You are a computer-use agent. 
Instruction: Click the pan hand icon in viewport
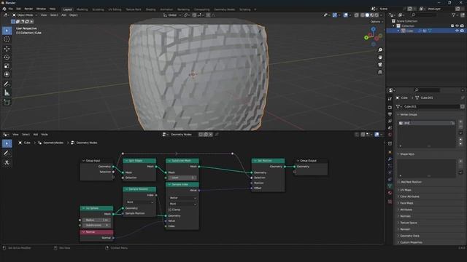[x=380, y=57]
